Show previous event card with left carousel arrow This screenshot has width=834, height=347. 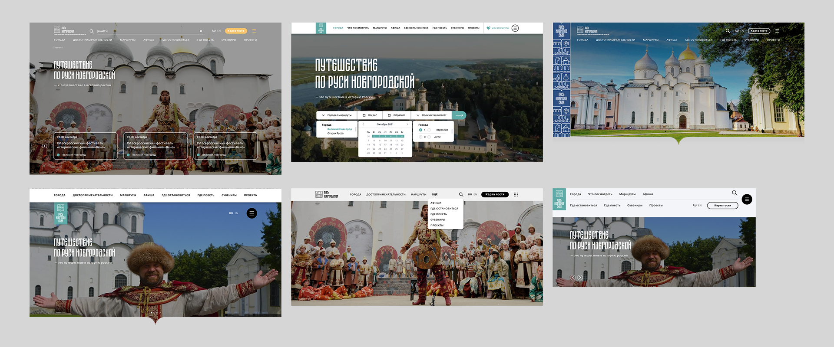click(x=44, y=146)
